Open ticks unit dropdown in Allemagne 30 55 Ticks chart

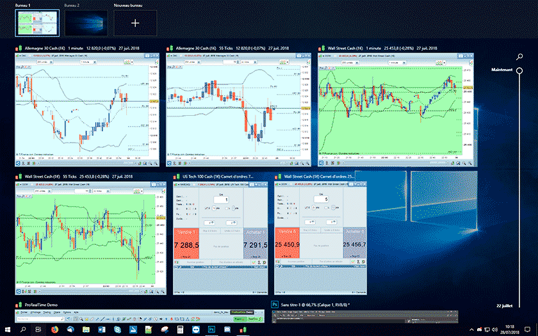[249, 62]
